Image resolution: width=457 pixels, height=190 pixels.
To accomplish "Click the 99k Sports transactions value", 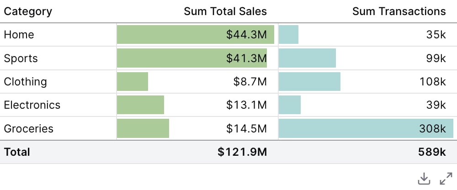I will tap(436, 58).
